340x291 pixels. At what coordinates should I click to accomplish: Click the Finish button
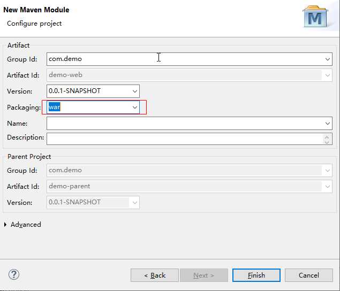tap(256, 275)
